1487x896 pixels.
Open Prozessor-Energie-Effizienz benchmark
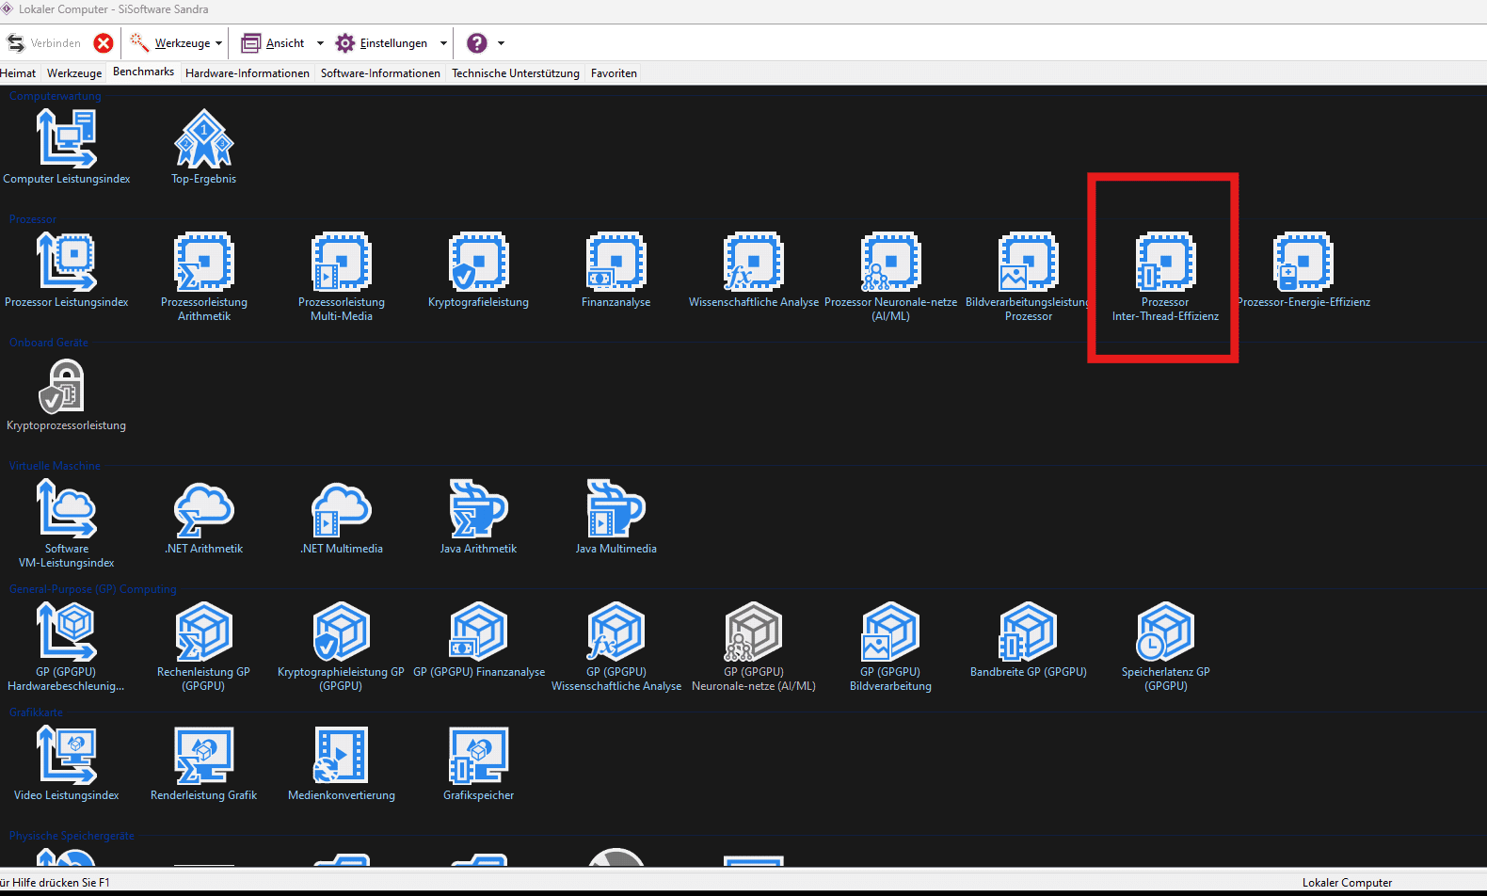pyautogui.click(x=1303, y=269)
